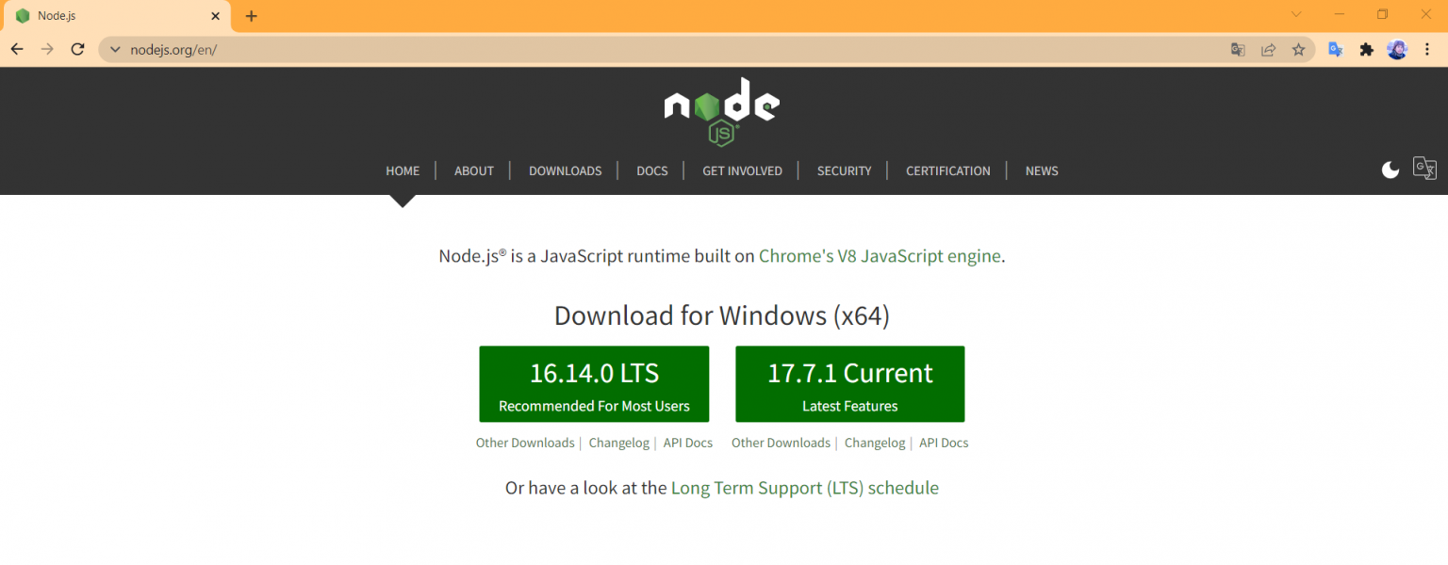Viewport: 1448px width, 565px height.
Task: Download the 17.7.1 Current version
Action: (849, 384)
